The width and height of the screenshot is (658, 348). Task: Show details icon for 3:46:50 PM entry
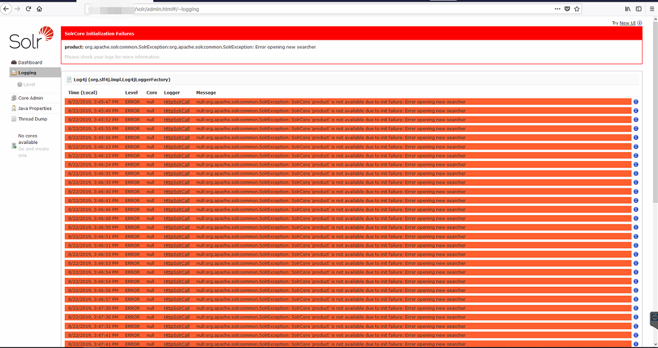[x=636, y=227]
